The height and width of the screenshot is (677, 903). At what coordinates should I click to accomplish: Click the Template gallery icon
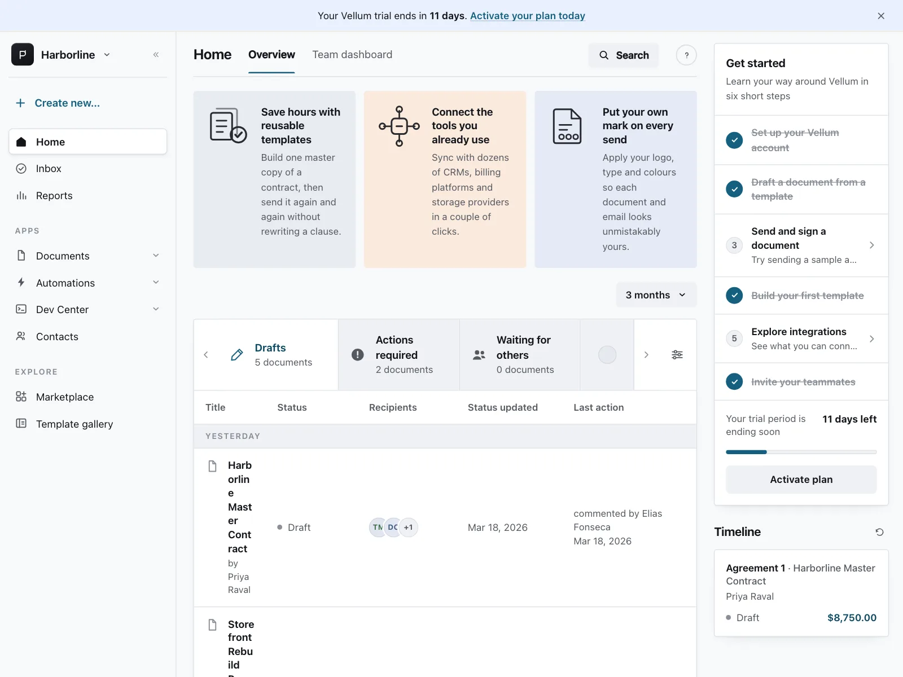pyautogui.click(x=21, y=424)
